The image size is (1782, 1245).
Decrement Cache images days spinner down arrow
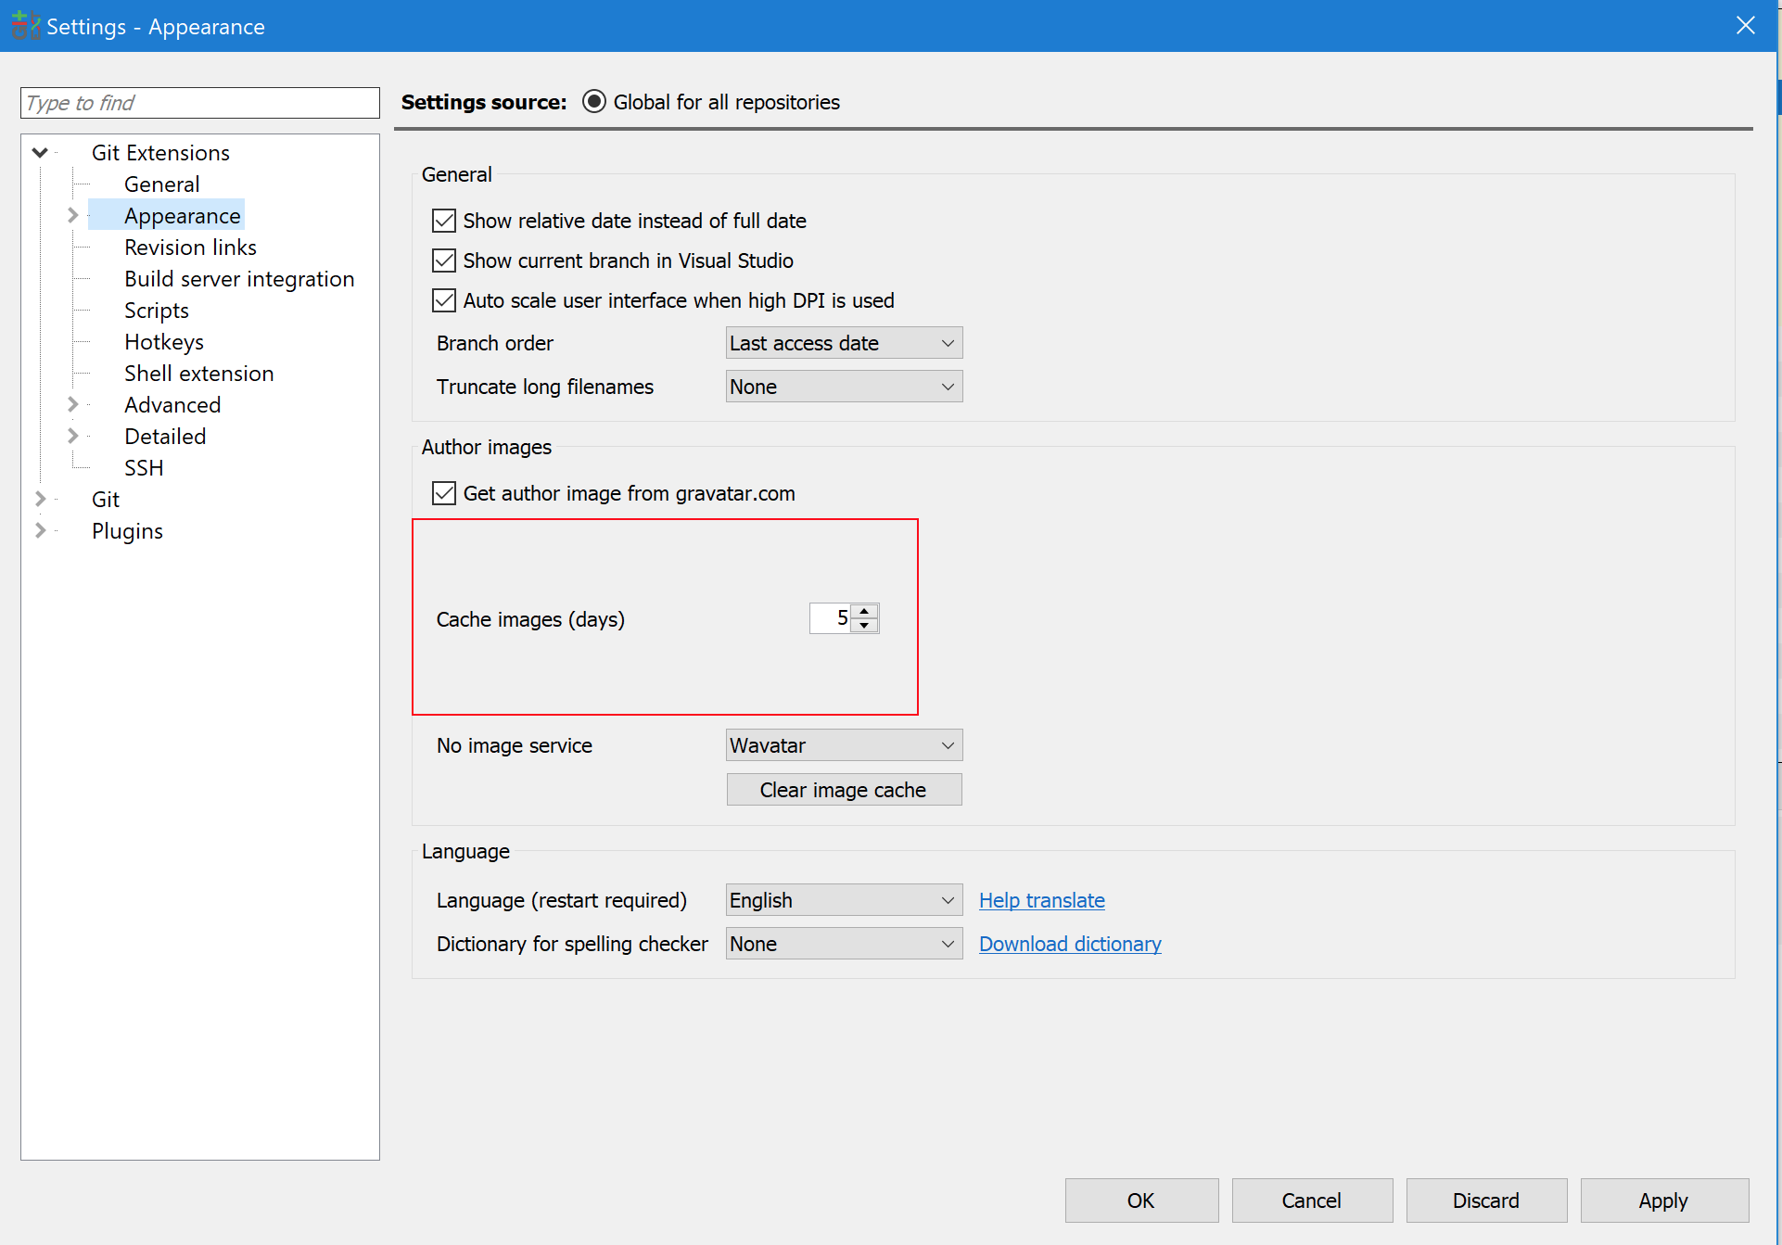pyautogui.click(x=864, y=626)
